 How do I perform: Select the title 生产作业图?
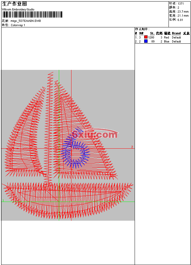pos(14,4)
